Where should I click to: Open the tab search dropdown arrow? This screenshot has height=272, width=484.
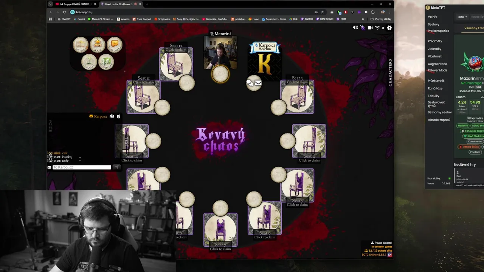point(50,4)
